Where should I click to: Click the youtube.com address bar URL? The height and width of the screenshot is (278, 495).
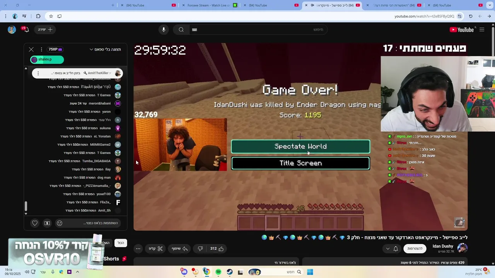424,16
